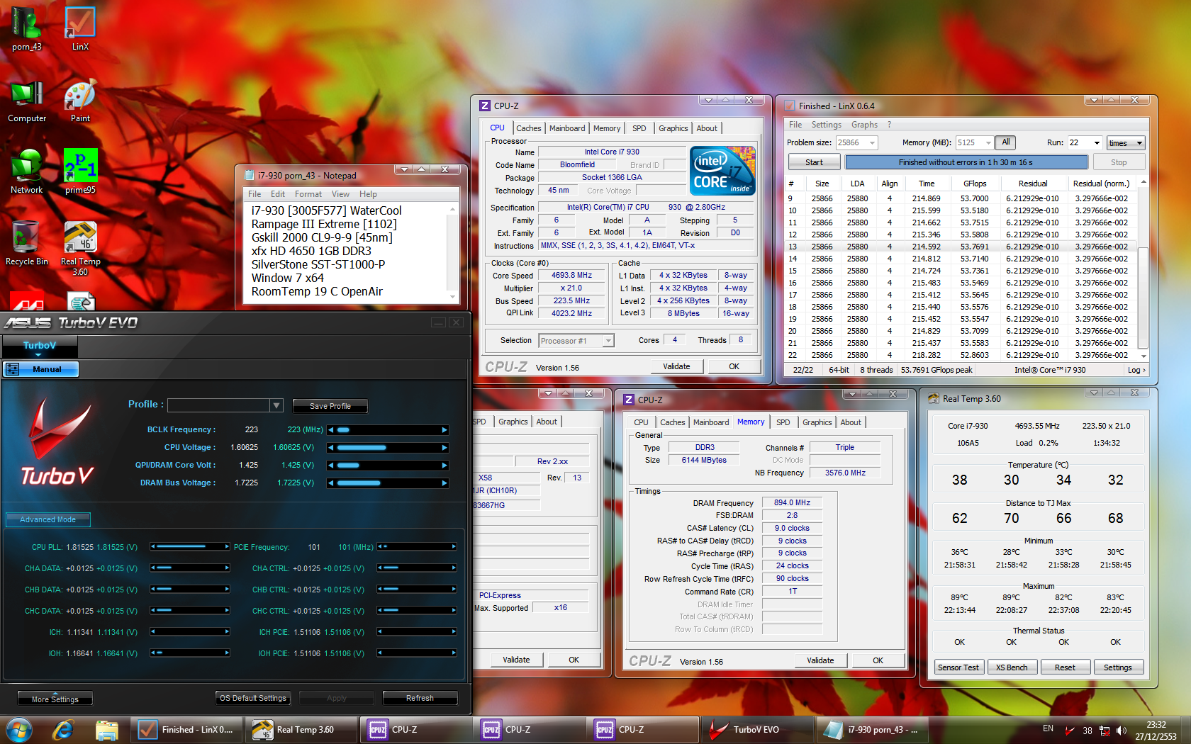Click Save Profile in TurboV
The image size is (1191, 744).
(330, 406)
